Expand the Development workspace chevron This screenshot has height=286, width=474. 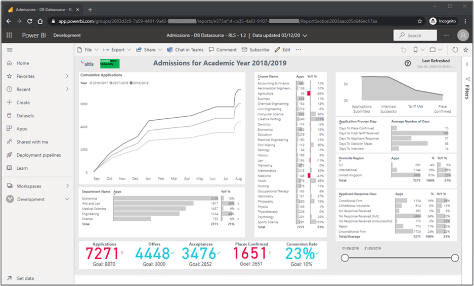click(67, 199)
